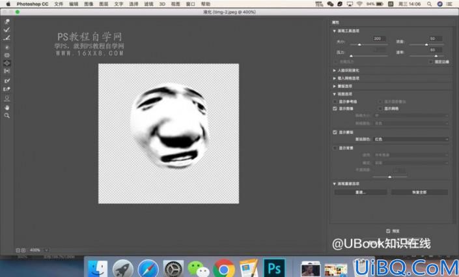Open the Photoshop CC application menu
The width and height of the screenshot is (459, 277).
pos(33,4)
